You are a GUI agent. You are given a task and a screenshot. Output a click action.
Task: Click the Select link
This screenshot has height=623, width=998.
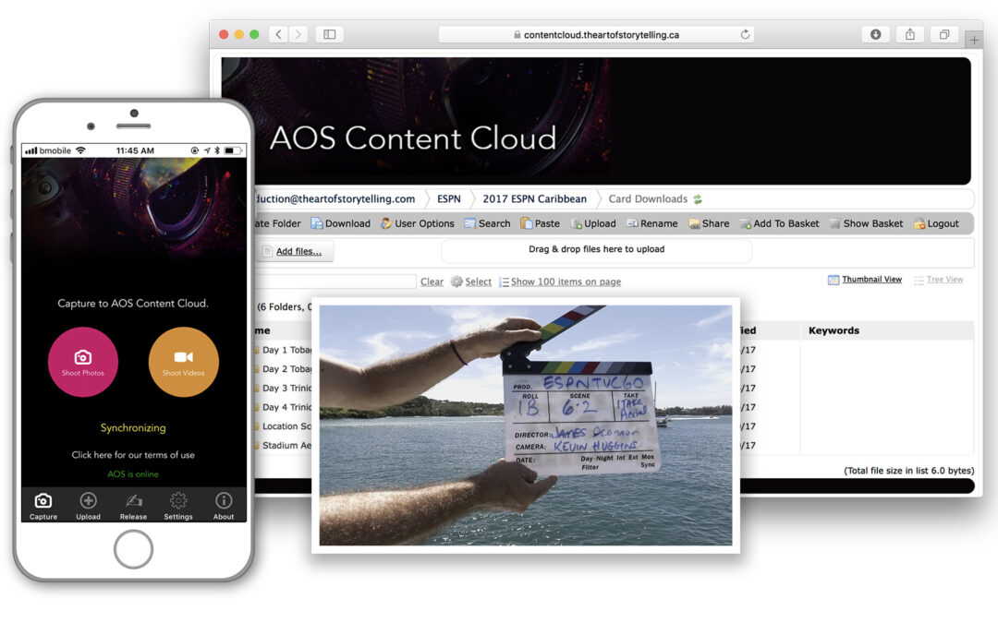[x=471, y=282]
